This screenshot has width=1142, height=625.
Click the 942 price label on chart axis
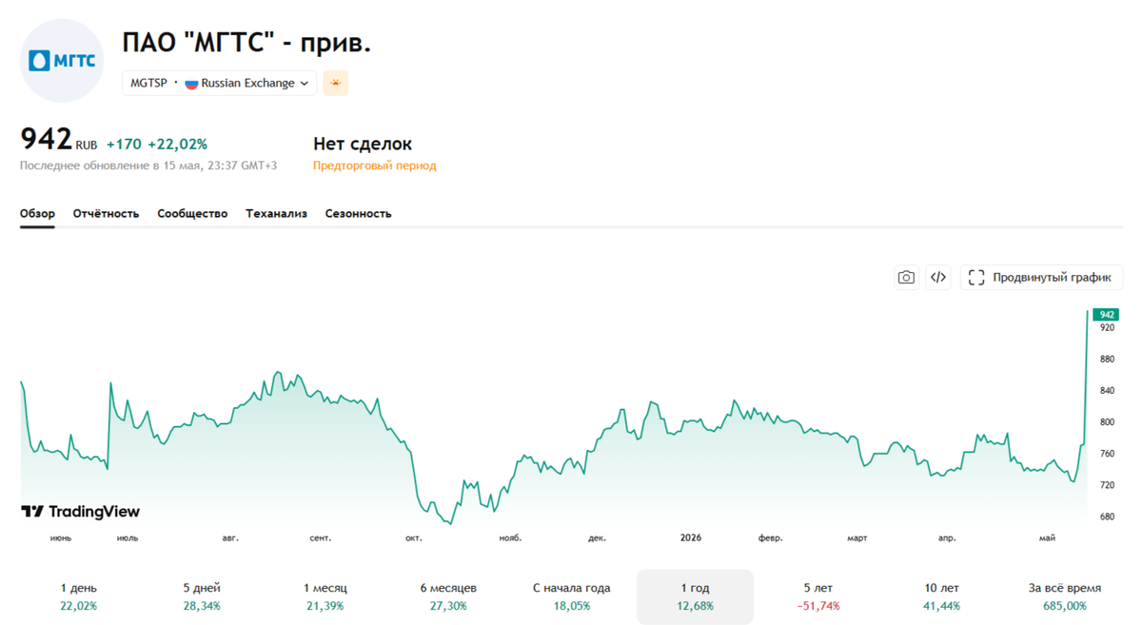click(1107, 314)
